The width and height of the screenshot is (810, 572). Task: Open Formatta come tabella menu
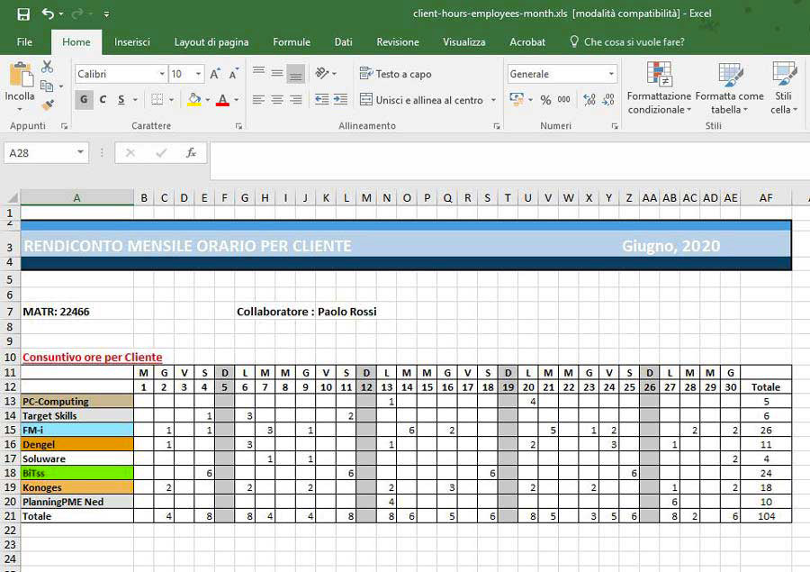coord(729,88)
